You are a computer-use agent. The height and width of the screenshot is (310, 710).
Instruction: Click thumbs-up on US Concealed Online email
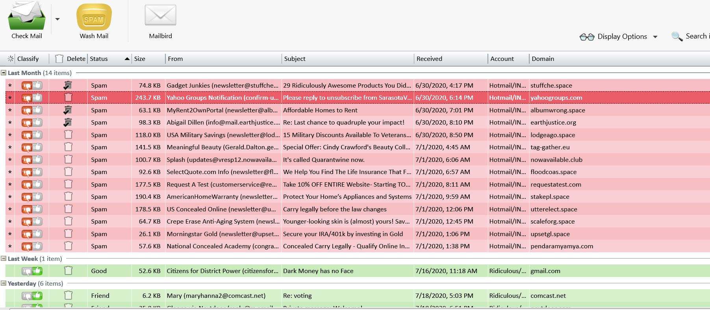pyautogui.click(x=37, y=209)
